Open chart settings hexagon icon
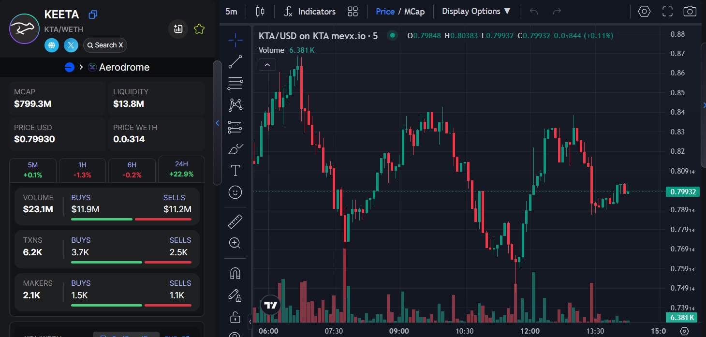 644,12
